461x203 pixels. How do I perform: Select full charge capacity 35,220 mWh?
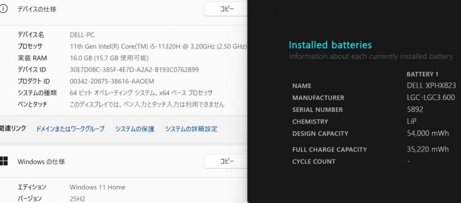pos(428,149)
